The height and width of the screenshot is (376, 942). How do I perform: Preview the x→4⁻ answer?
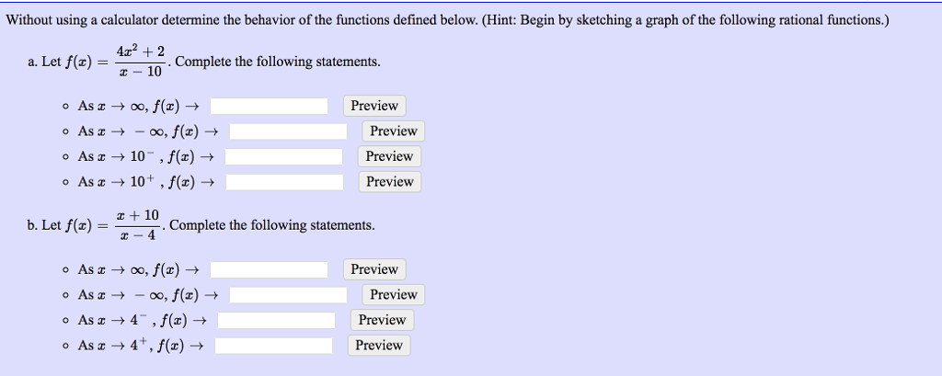tap(382, 321)
